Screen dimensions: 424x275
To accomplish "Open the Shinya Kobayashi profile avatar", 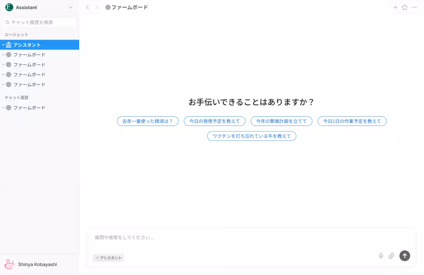I will (x=10, y=264).
